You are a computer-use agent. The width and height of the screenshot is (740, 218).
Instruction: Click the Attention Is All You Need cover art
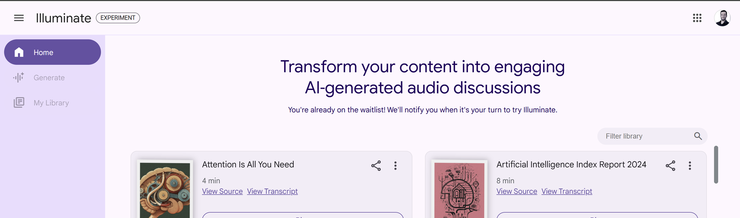(165, 190)
